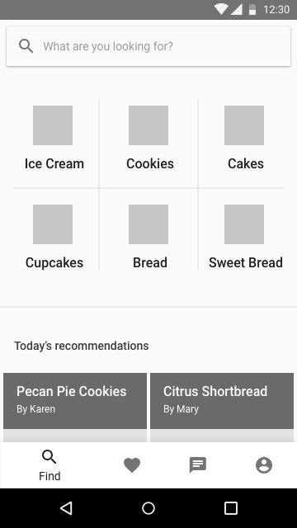297x528 pixels.
Task: Open the Cakes category image
Action: pyautogui.click(x=244, y=125)
